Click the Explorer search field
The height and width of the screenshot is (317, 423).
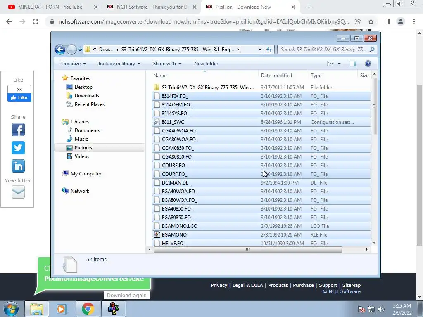click(324, 50)
